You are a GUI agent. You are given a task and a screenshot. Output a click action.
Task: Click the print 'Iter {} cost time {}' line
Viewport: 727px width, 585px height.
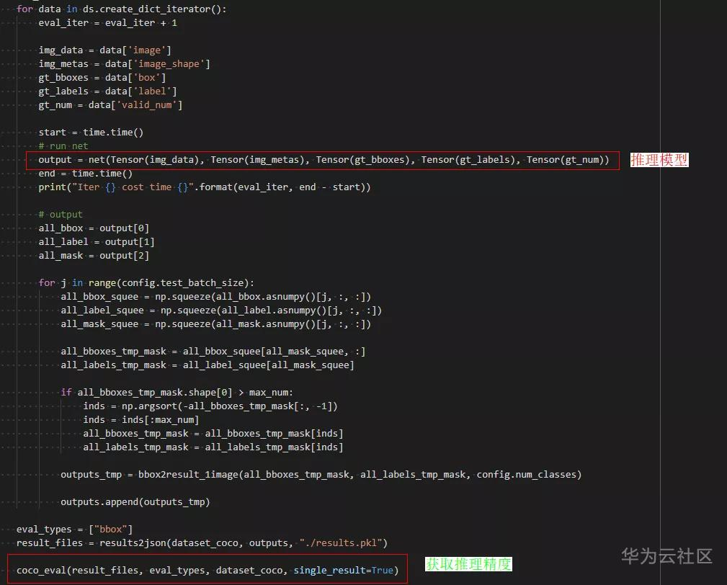(205, 187)
